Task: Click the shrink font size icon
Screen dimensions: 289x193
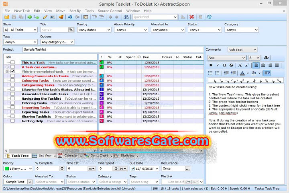Action: 247,65
